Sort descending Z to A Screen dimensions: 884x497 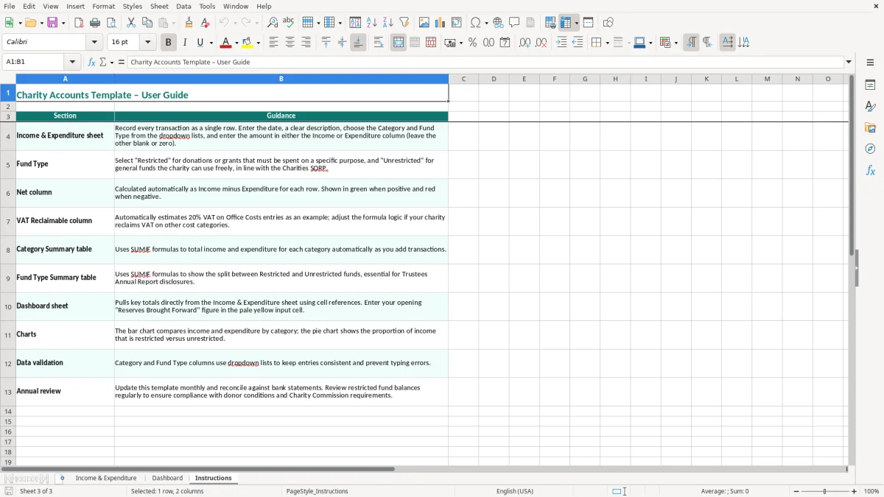pyautogui.click(x=388, y=23)
